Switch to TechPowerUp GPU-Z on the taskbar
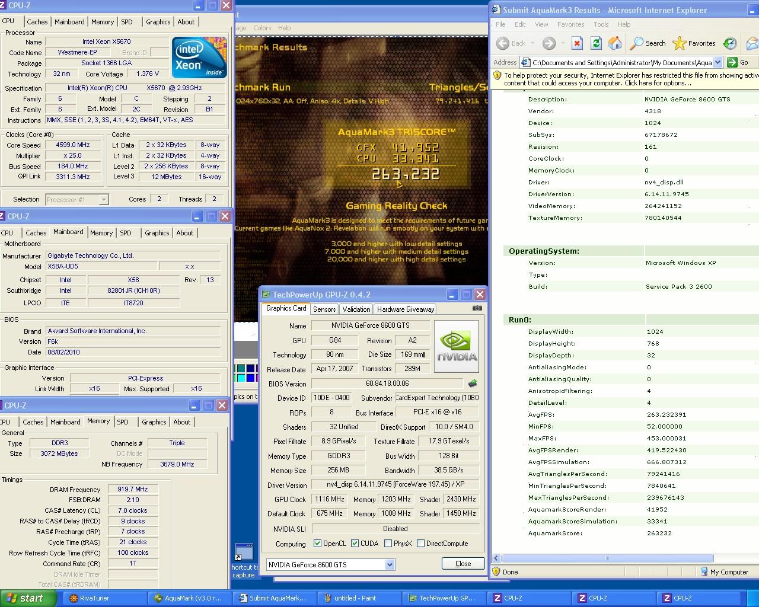759x607 pixels. click(x=443, y=598)
